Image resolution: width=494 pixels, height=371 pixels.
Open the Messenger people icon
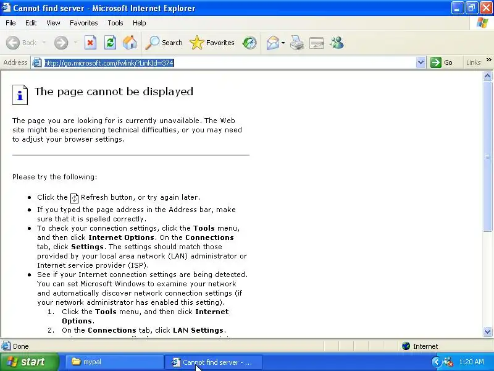[x=337, y=43]
